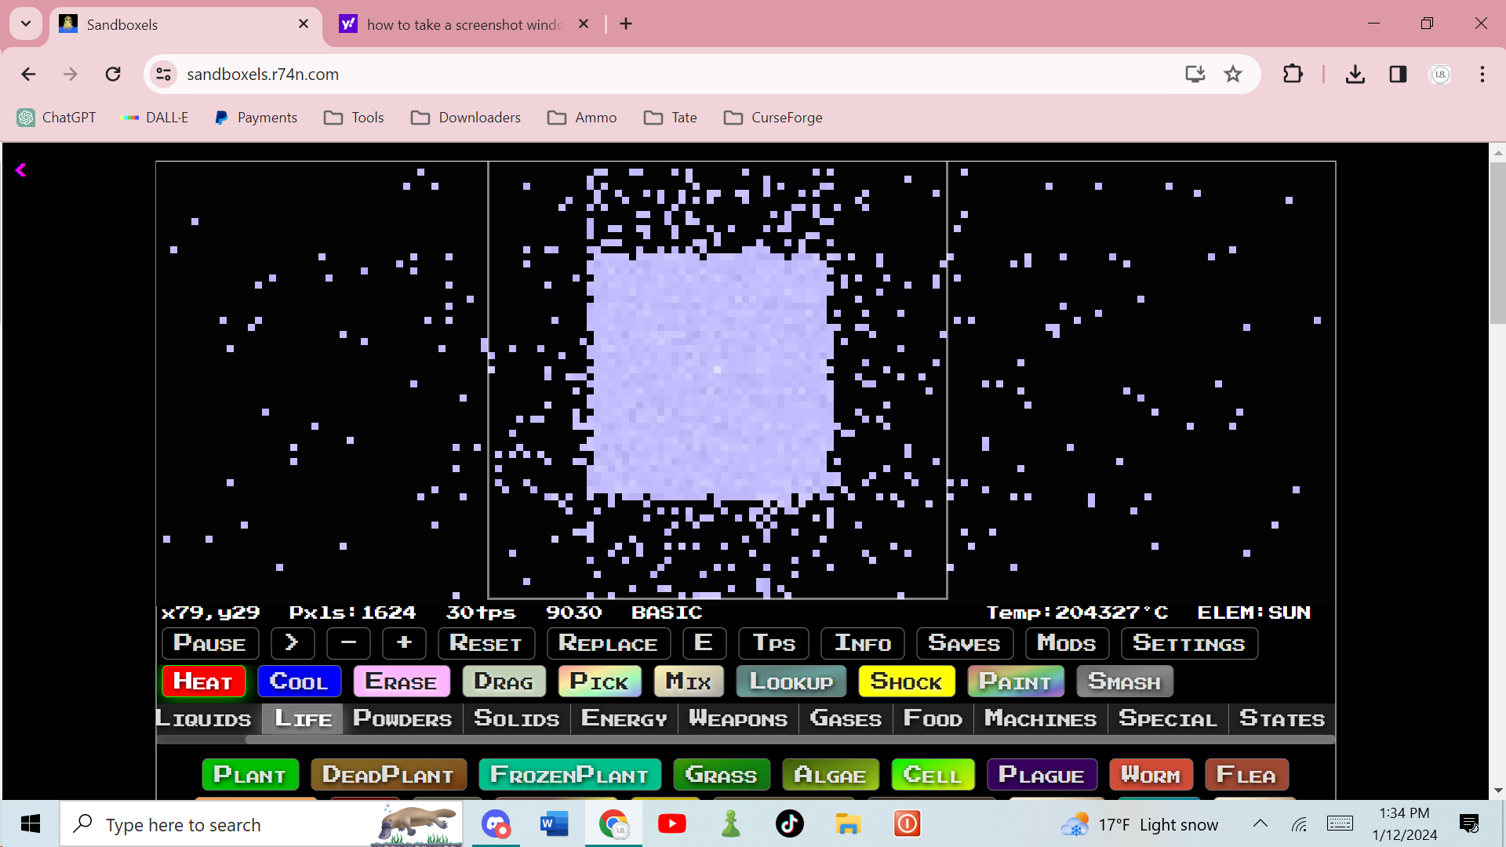This screenshot has height=847, width=1506.
Task: Open YouTube from the taskbar
Action: (x=671, y=823)
